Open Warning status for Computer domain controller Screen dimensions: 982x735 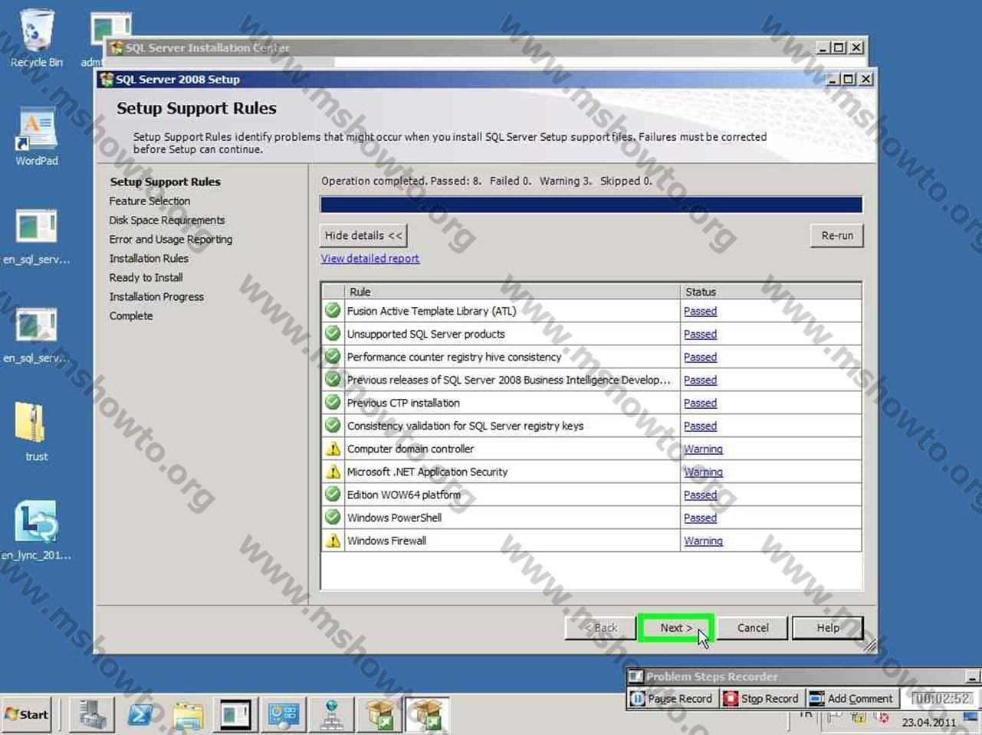point(703,449)
